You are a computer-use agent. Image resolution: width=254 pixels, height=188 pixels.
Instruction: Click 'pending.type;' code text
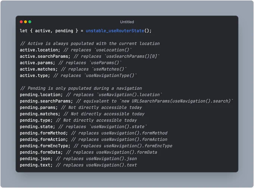click(x=36, y=120)
